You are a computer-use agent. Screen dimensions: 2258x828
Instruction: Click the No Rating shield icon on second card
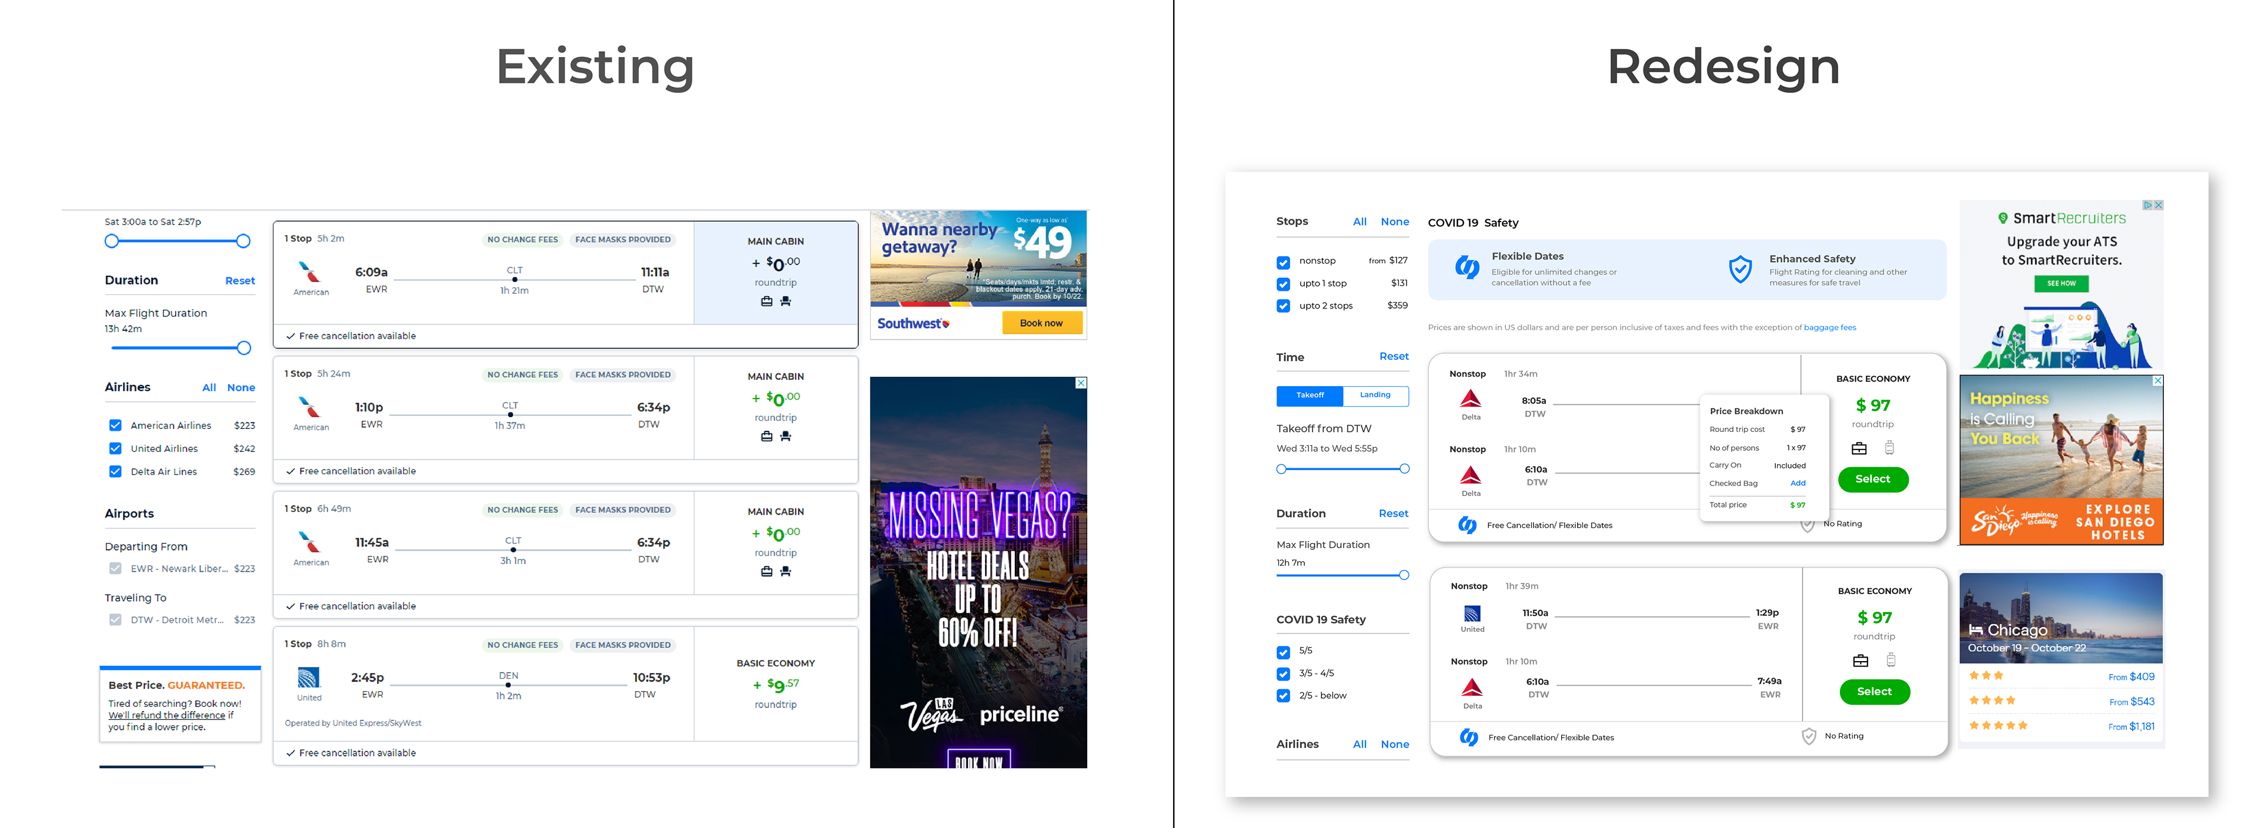click(x=1808, y=736)
